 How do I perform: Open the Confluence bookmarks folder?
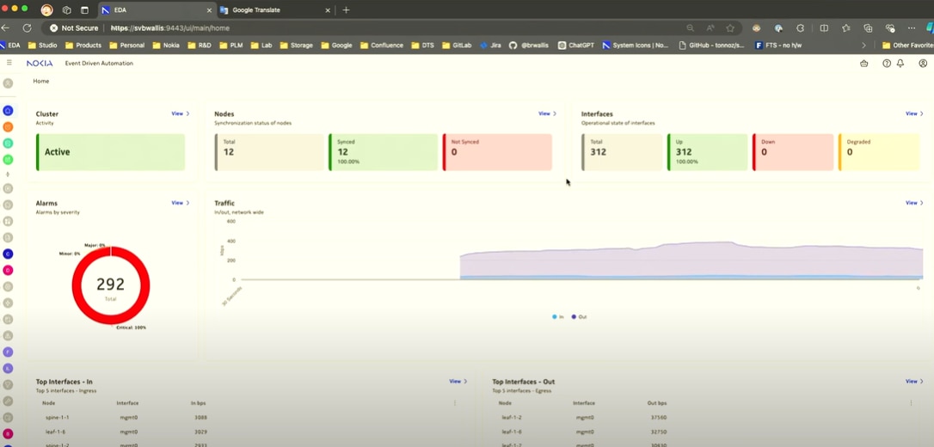[381, 46]
